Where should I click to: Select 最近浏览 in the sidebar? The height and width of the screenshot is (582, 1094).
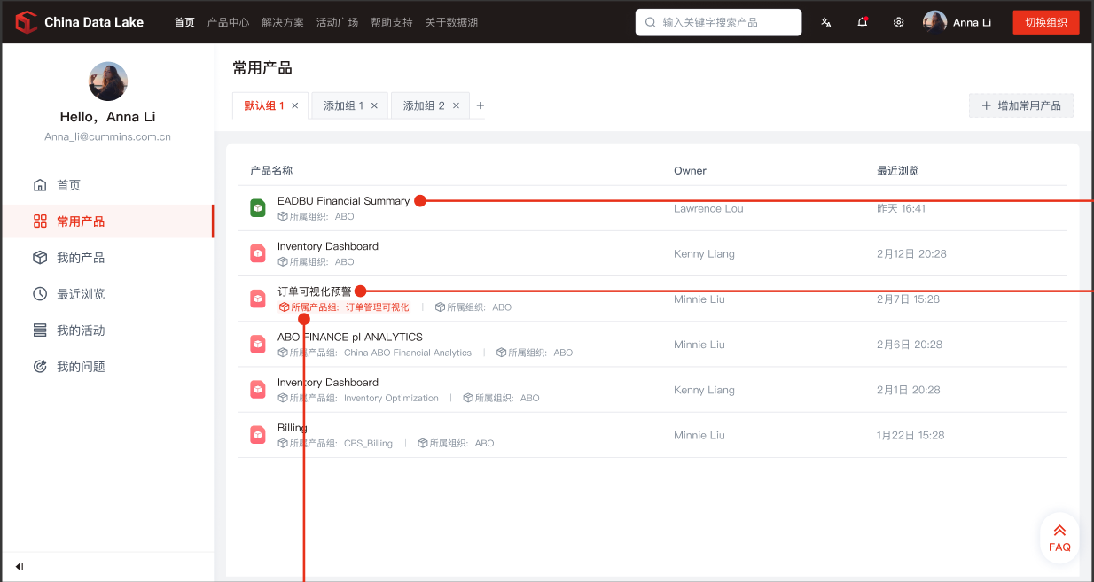click(x=81, y=294)
